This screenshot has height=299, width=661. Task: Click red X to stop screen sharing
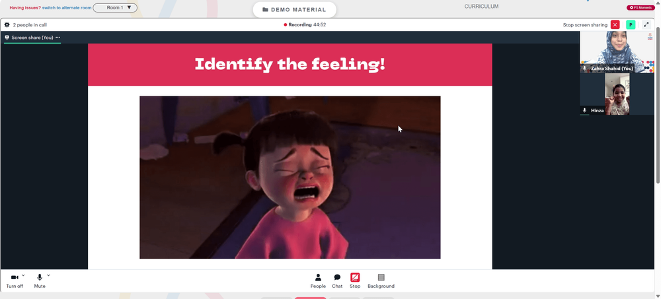point(615,25)
